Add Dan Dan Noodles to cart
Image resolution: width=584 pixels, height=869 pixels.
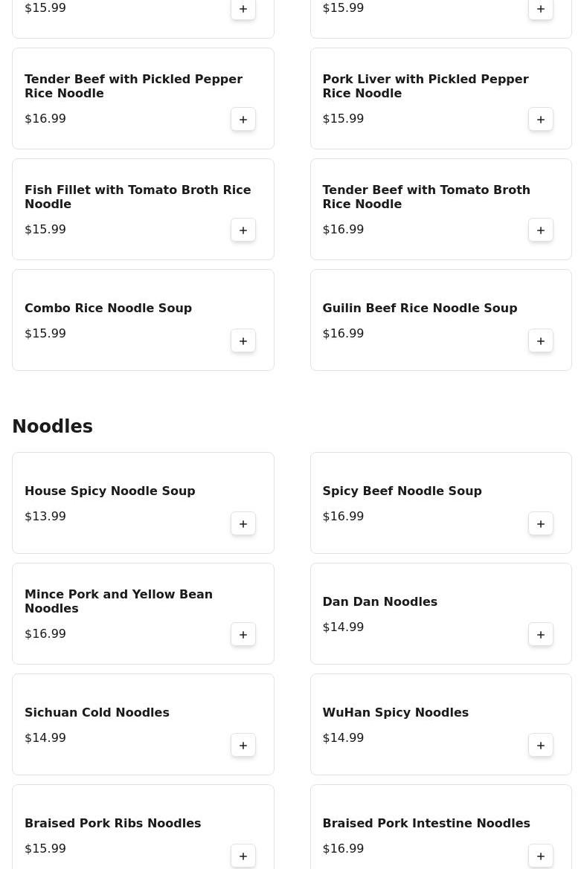541,635
